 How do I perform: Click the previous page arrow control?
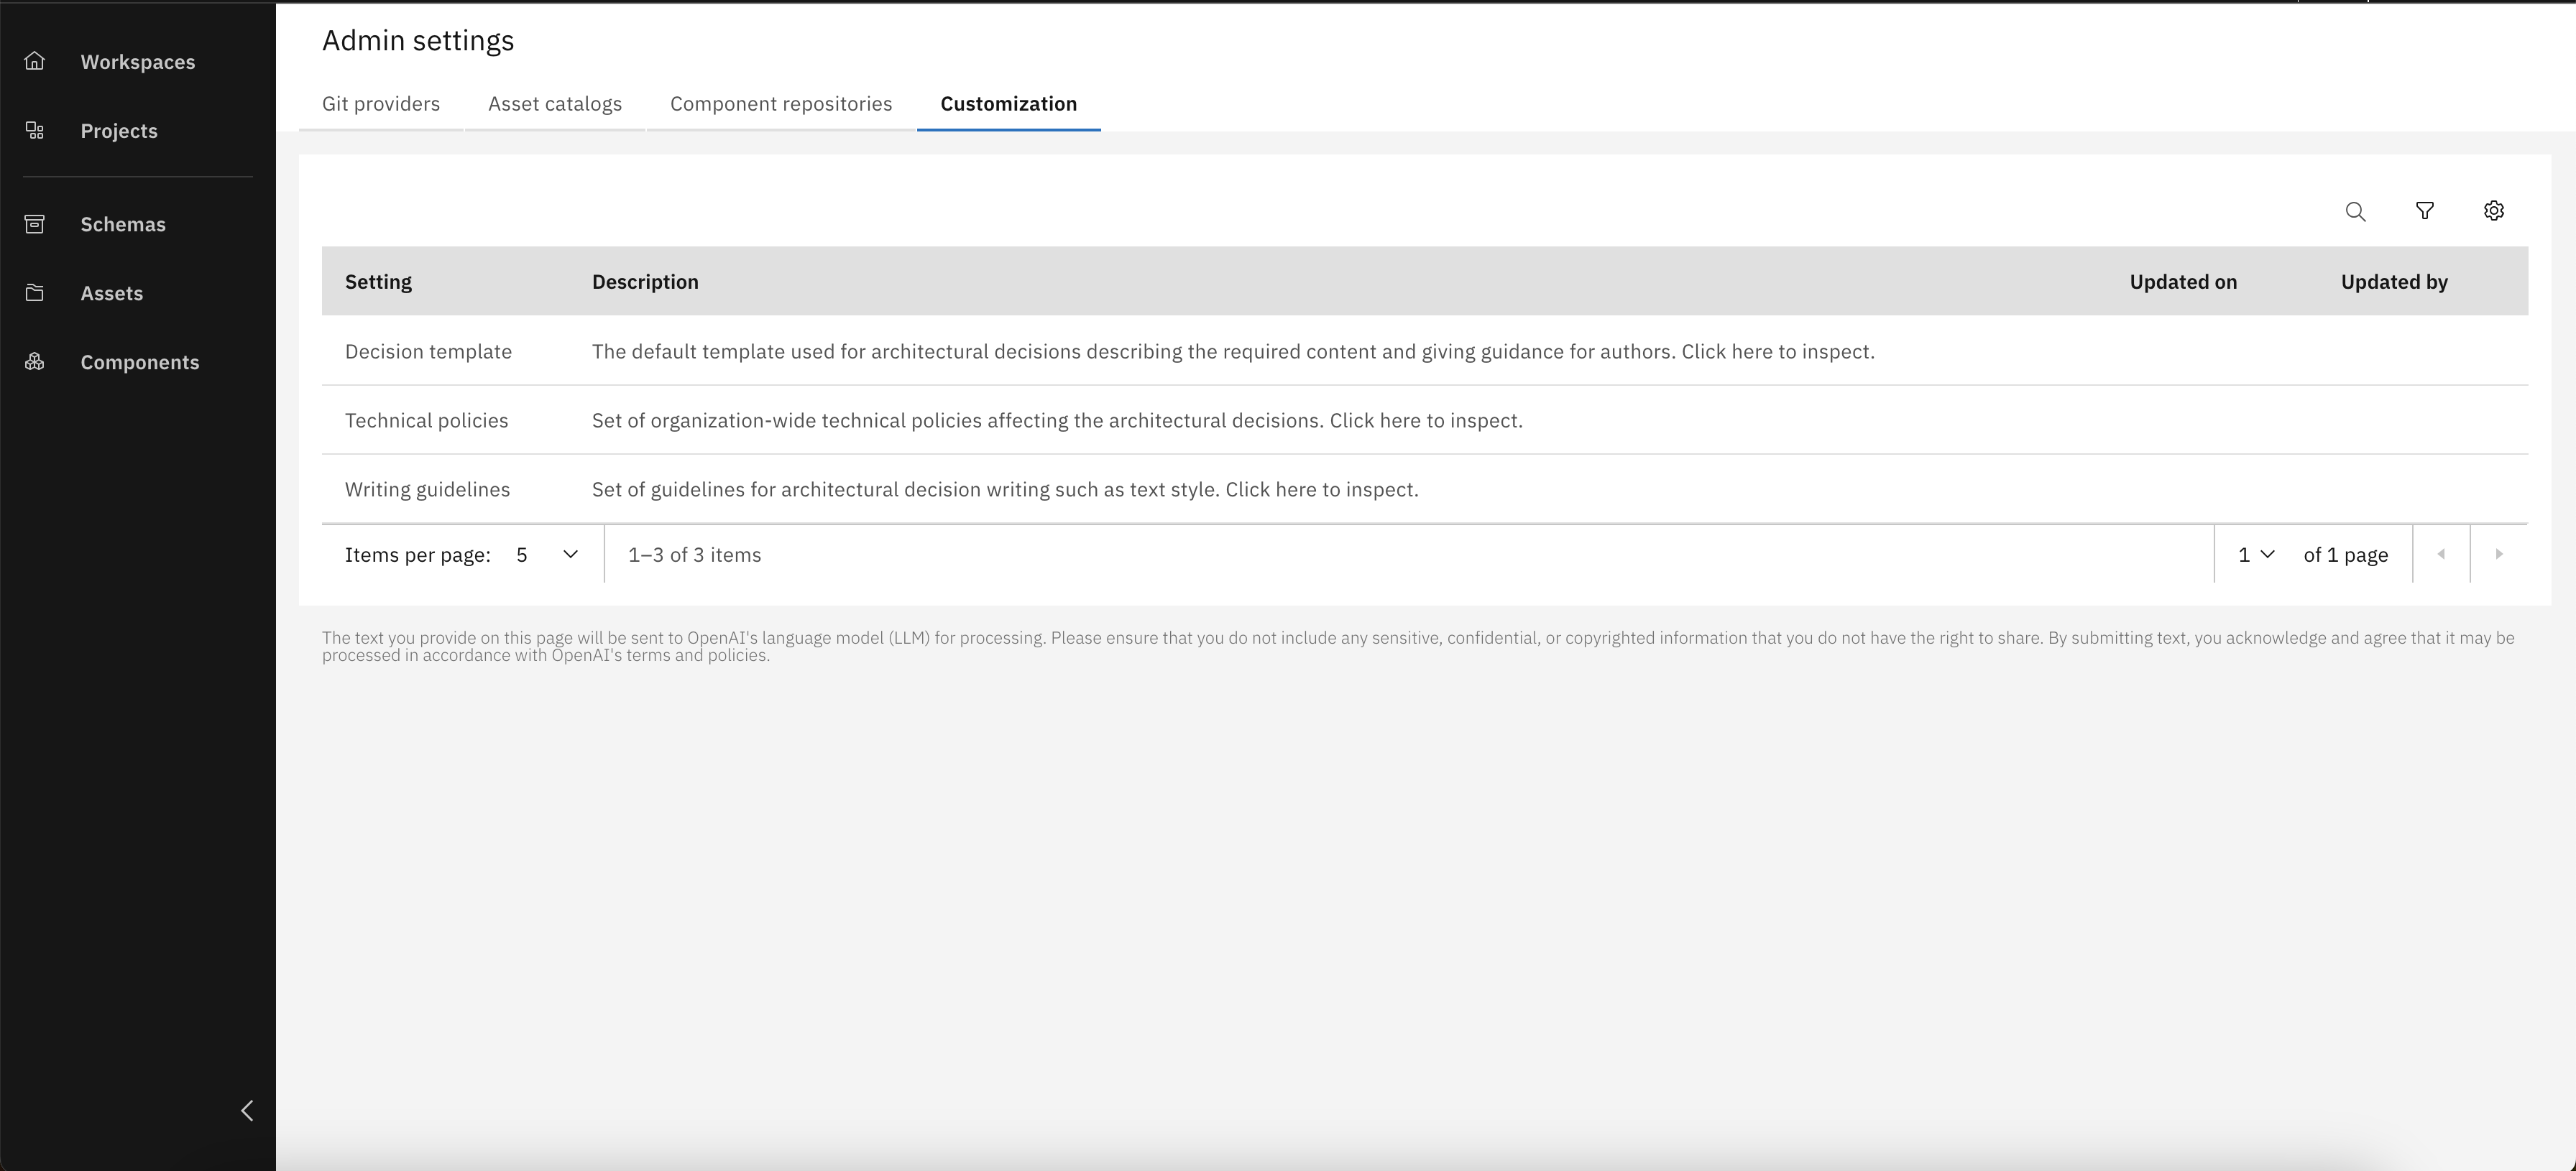2441,553
